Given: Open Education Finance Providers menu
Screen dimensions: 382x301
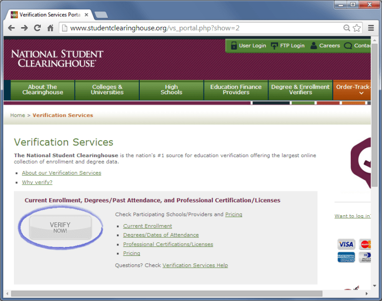Looking at the screenshot, I should tap(236, 90).
